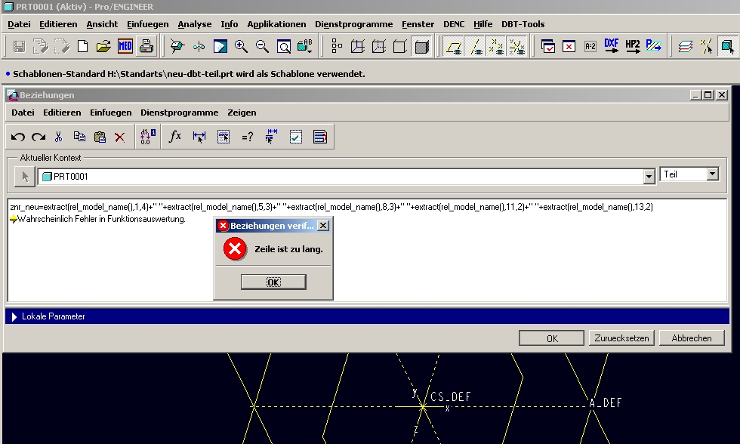Click into the znr_neu relation text line
The height and width of the screenshot is (444, 740).
click(x=331, y=207)
